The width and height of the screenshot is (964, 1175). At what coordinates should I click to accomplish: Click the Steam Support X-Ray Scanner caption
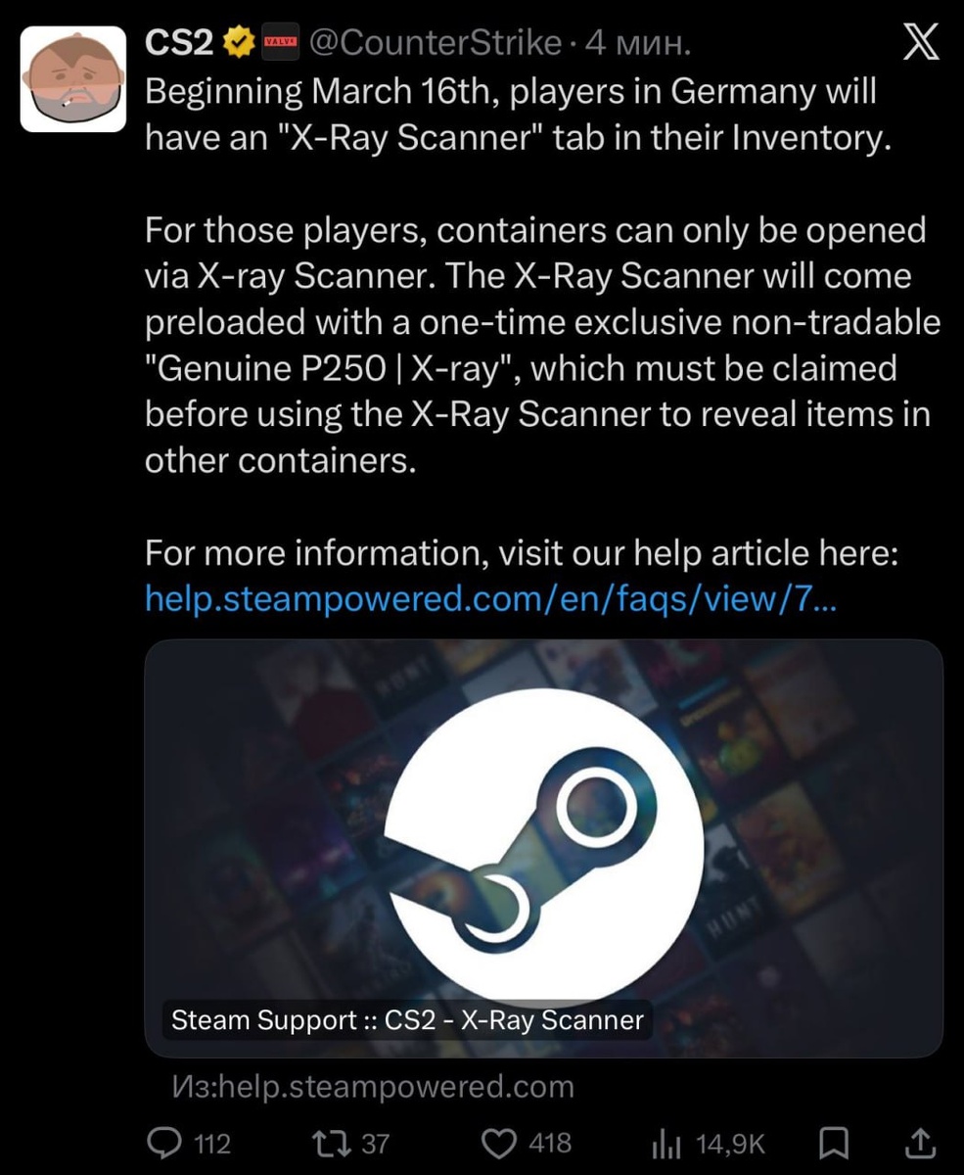[407, 1020]
